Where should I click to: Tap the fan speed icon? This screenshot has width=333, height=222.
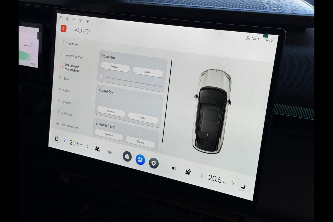click(x=97, y=149)
